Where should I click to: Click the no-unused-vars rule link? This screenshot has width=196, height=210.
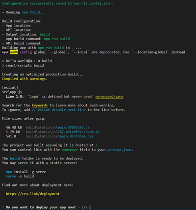(109, 96)
